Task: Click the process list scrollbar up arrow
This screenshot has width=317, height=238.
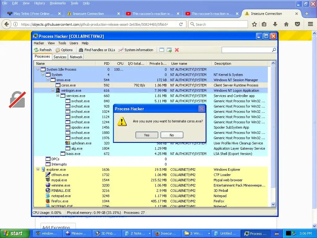Action: tap(273, 63)
